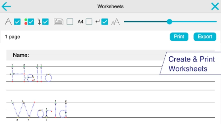Check the A4 paper size checkbox

tap(89, 22)
